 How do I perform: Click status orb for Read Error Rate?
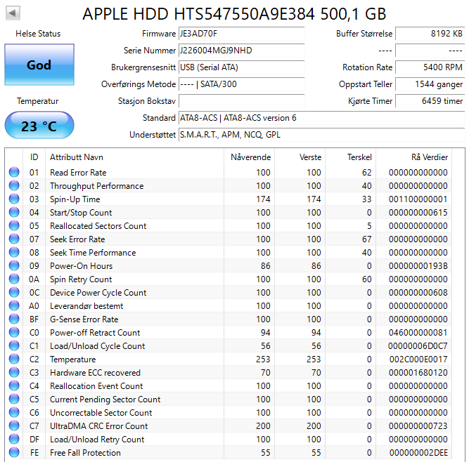coord(14,173)
